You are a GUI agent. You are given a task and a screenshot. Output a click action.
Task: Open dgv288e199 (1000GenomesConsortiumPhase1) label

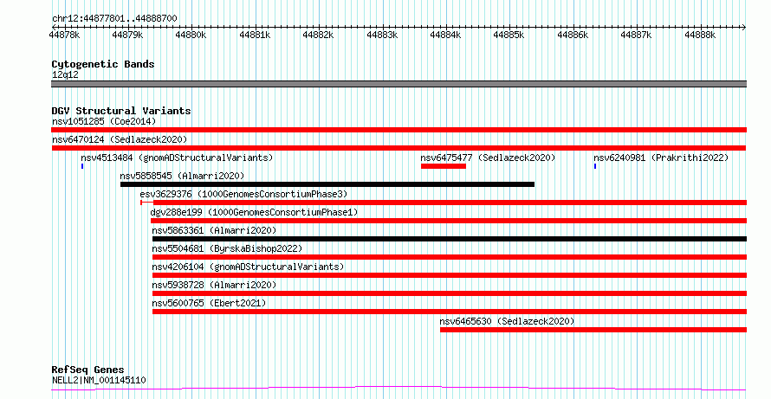pos(254,212)
